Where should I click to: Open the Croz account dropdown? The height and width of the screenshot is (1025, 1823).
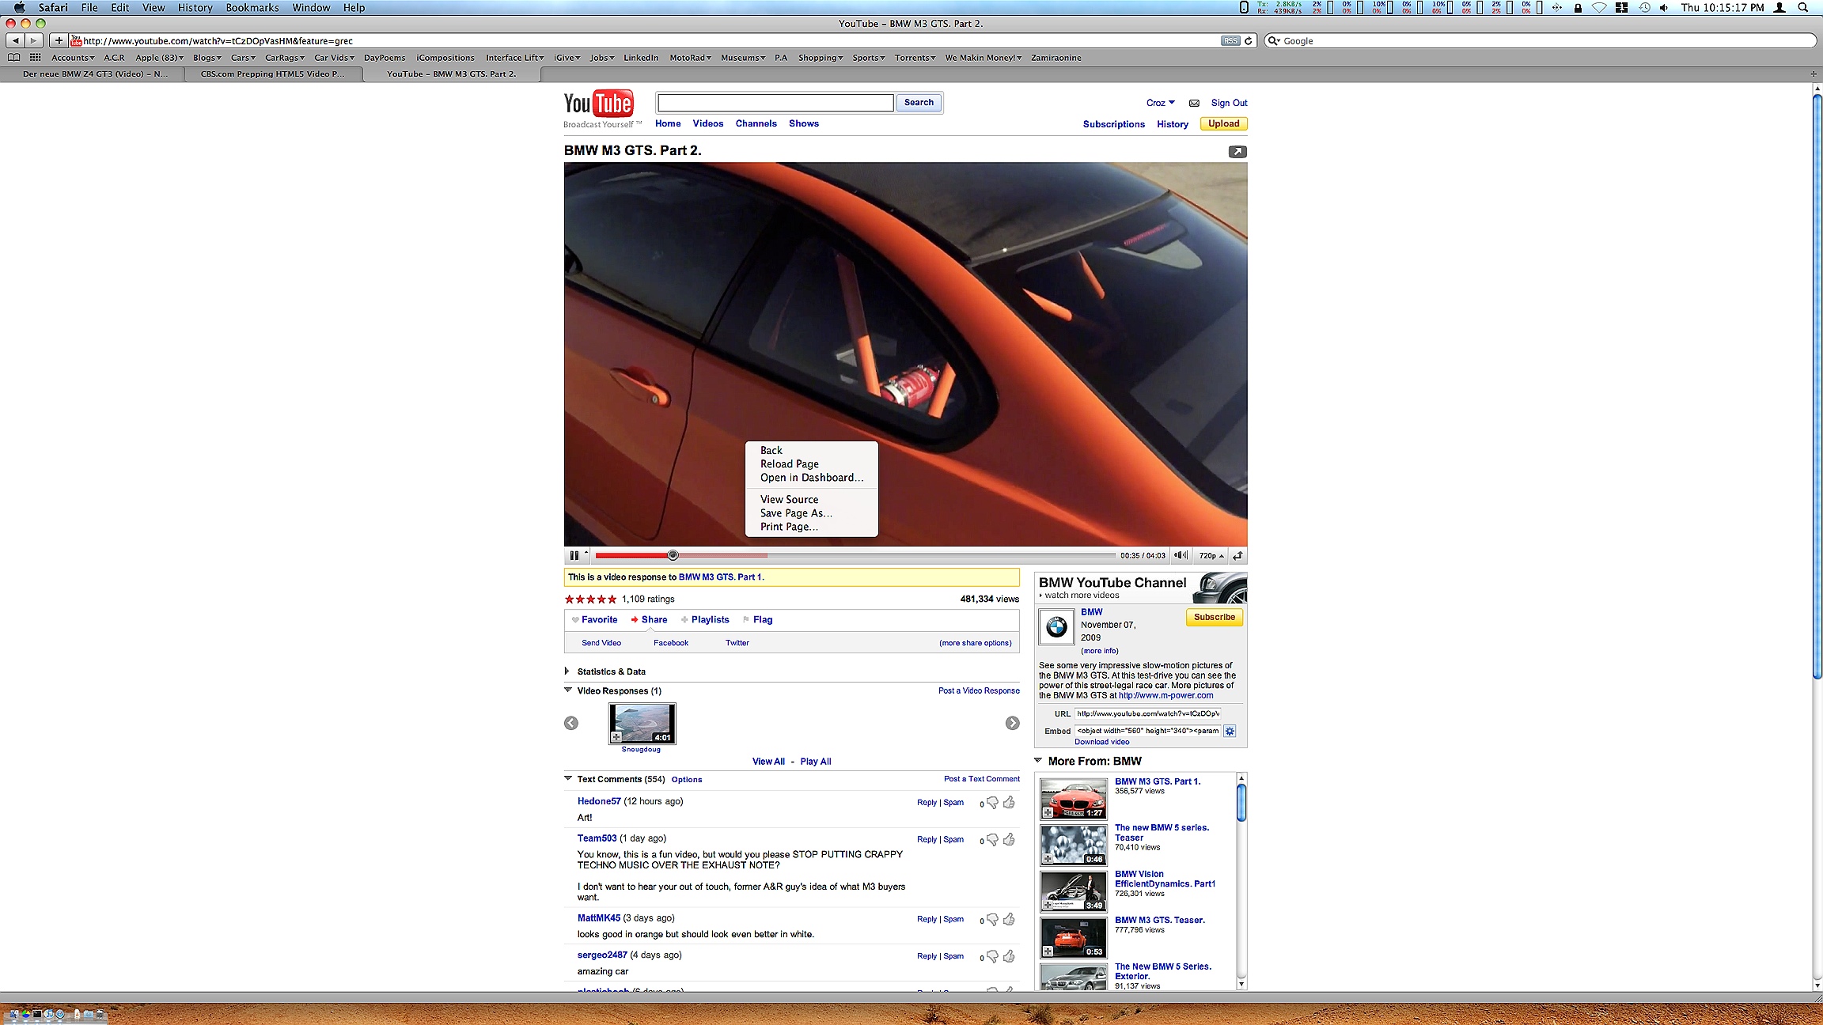click(x=1161, y=103)
